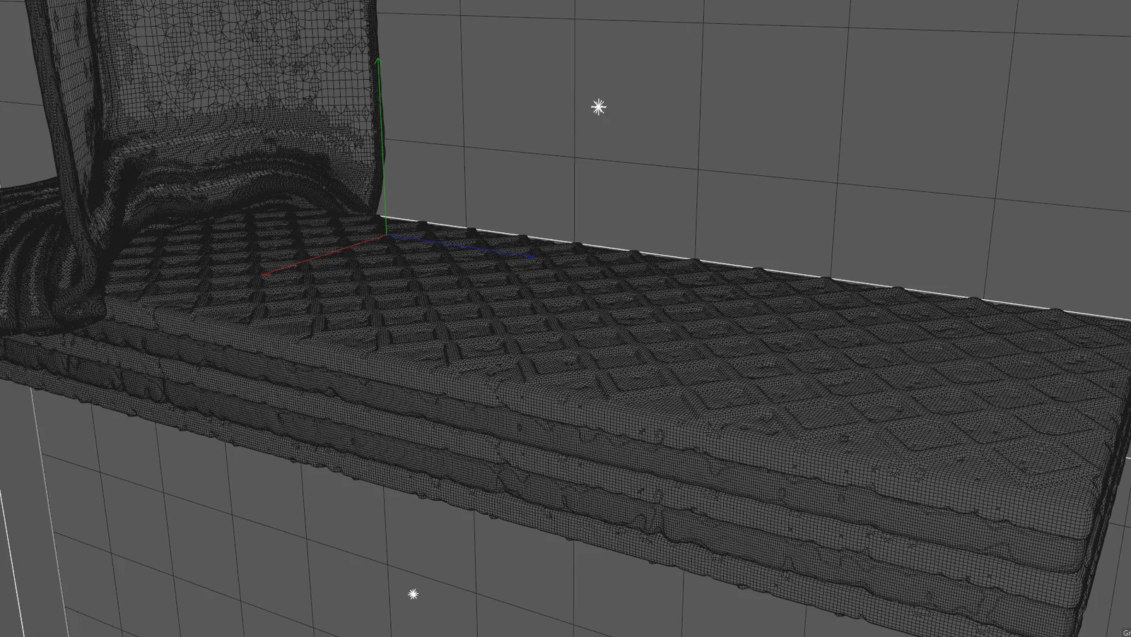Click the end of the blue axis line
This screenshot has height=637, width=1131.
[535, 256]
